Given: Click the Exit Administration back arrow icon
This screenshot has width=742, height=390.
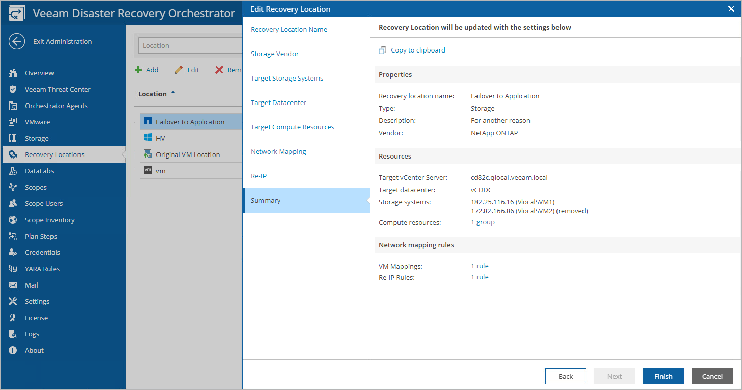Looking at the screenshot, I should point(16,42).
